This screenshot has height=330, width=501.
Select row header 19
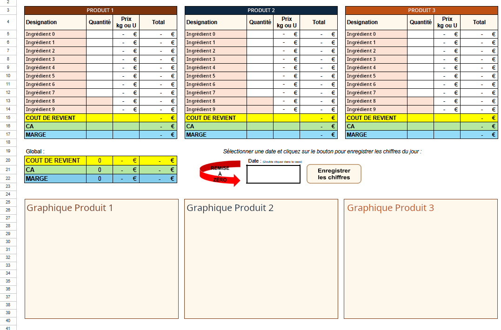[x=8, y=152]
